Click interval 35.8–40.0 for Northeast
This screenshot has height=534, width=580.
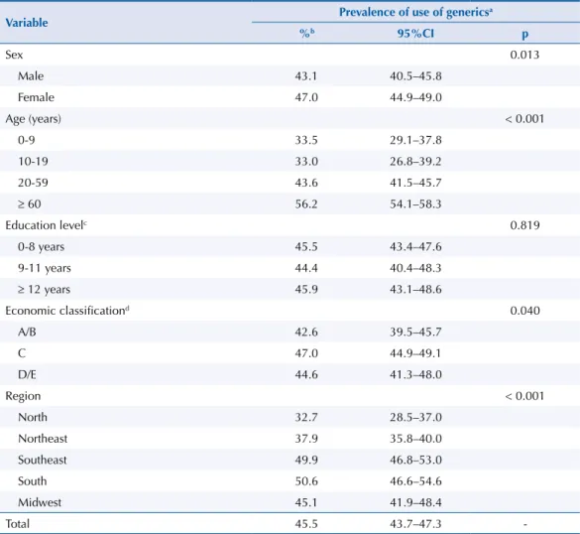point(415,439)
